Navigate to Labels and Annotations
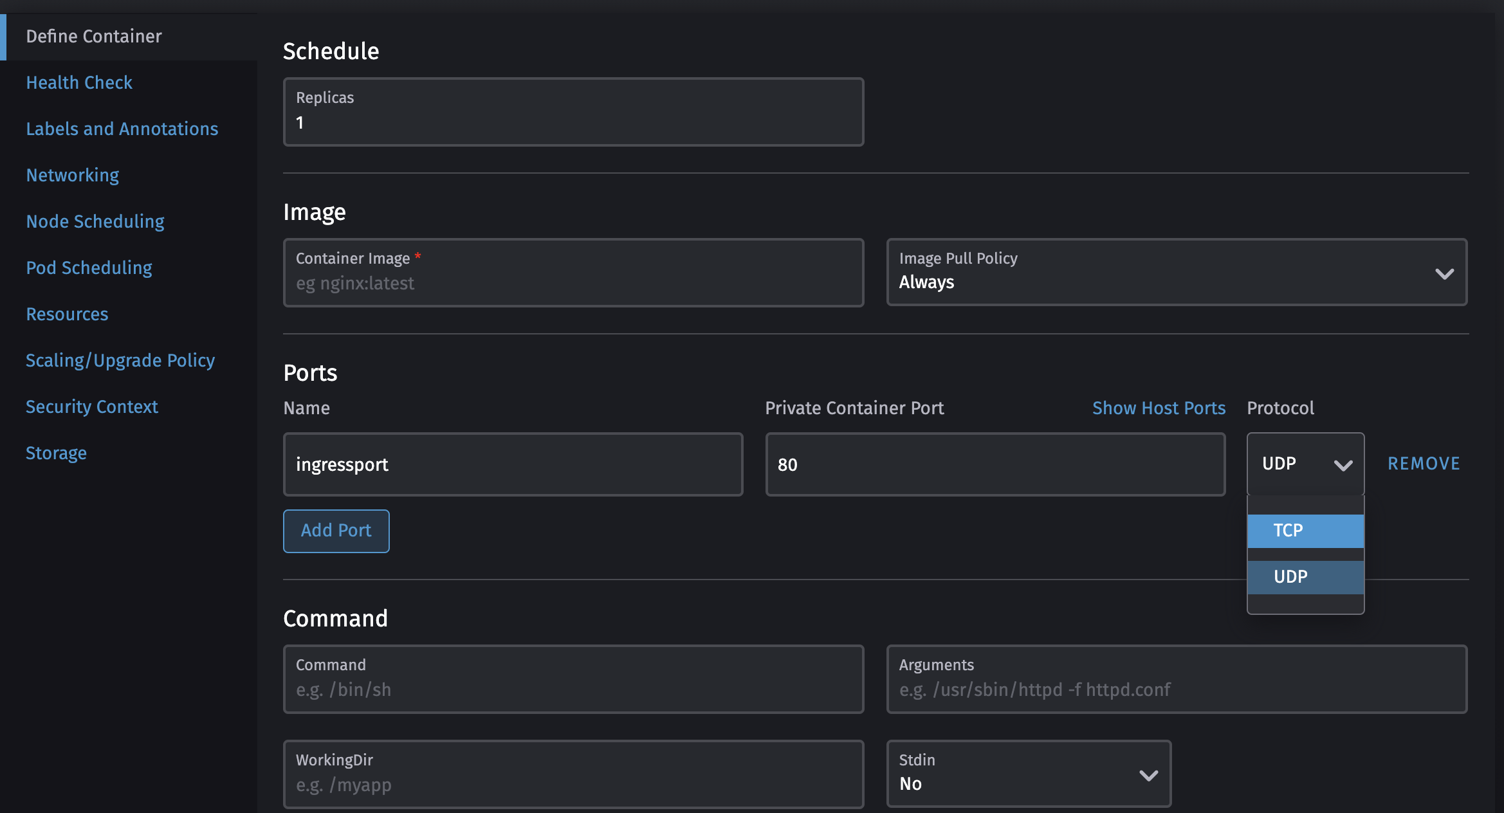 [x=122, y=129]
